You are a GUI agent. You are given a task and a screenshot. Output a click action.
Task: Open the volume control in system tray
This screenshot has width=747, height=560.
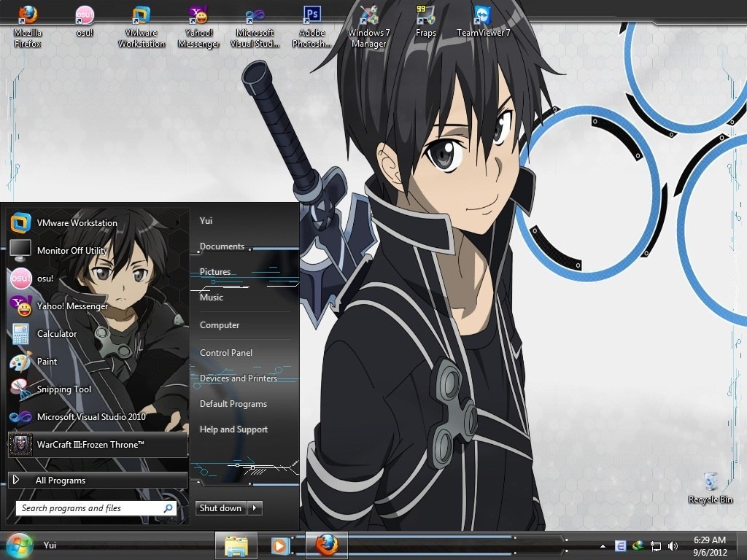673,545
